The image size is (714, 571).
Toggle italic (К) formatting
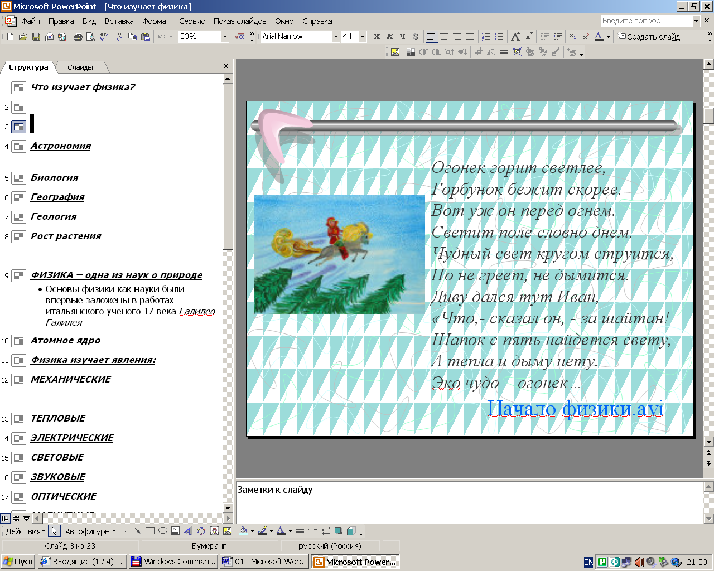point(390,37)
